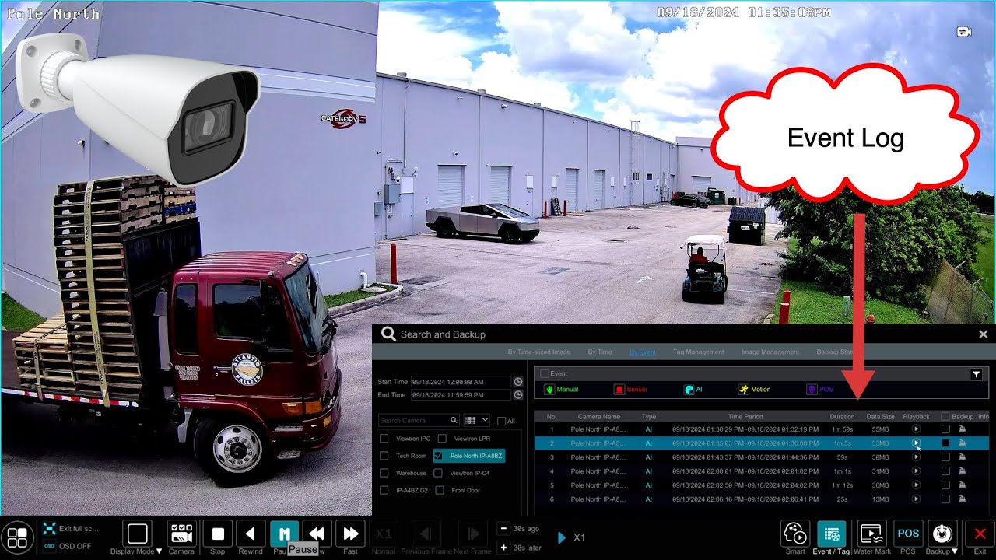Switch to the By Time tab
The image size is (996, 560).
[599, 352]
